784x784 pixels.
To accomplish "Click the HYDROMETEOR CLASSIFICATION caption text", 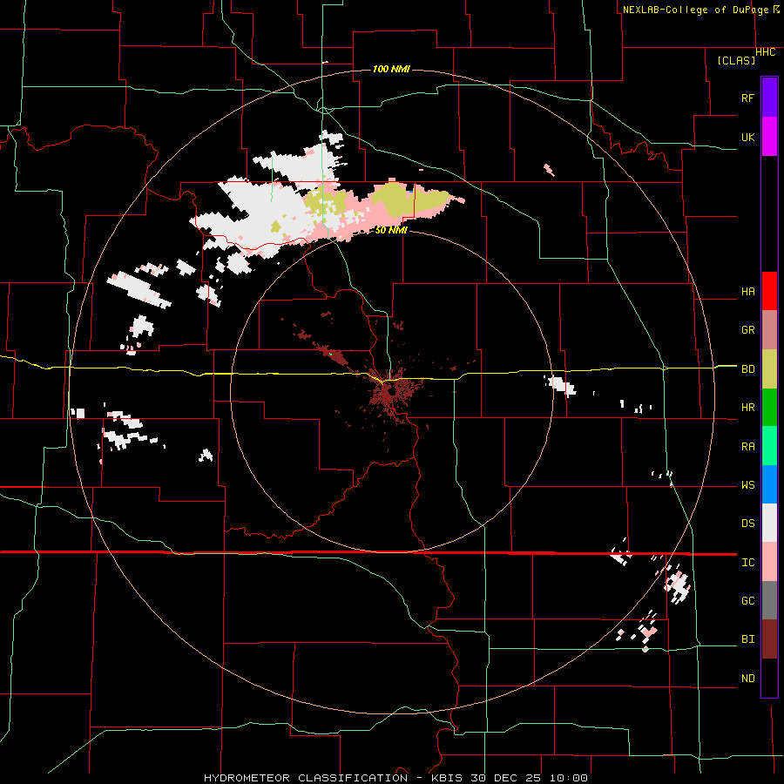I will 306,778.
